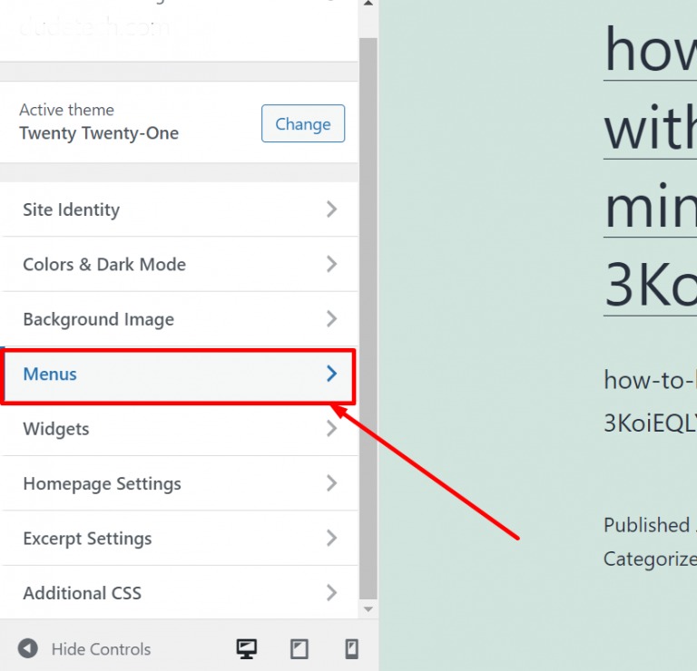The height and width of the screenshot is (671, 697).
Task: Click the scrollbar down arrow
Action: pyautogui.click(x=368, y=610)
